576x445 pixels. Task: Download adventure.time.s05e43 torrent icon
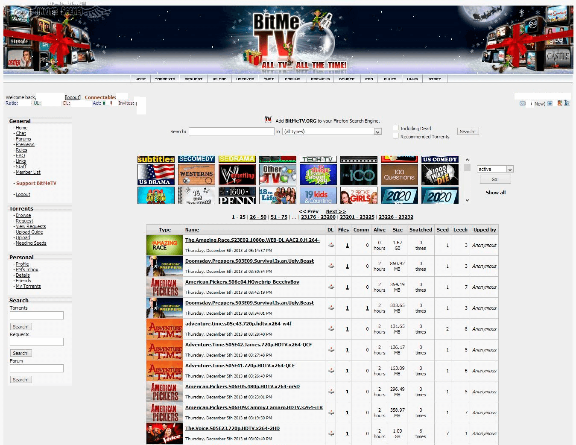pyautogui.click(x=331, y=329)
